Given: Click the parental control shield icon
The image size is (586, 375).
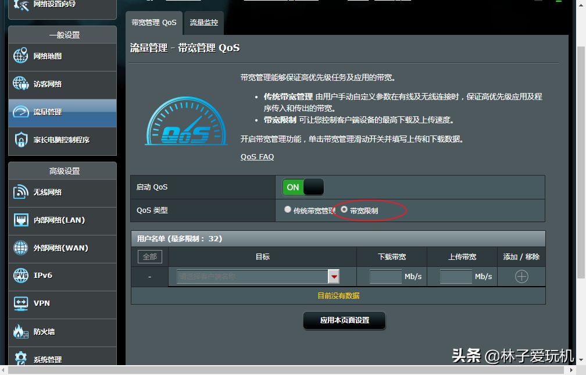Looking at the screenshot, I should point(21,140).
